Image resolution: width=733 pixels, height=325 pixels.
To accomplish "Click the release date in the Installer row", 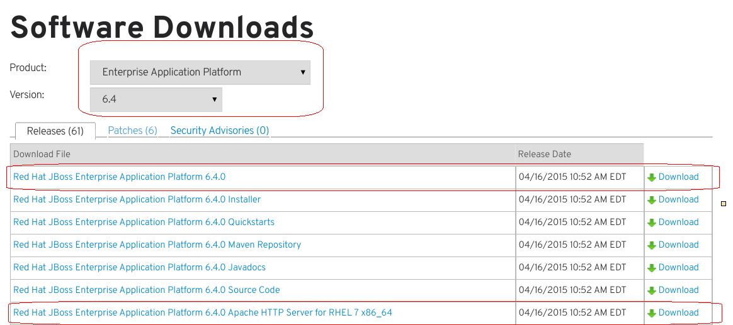I will click(x=572, y=199).
